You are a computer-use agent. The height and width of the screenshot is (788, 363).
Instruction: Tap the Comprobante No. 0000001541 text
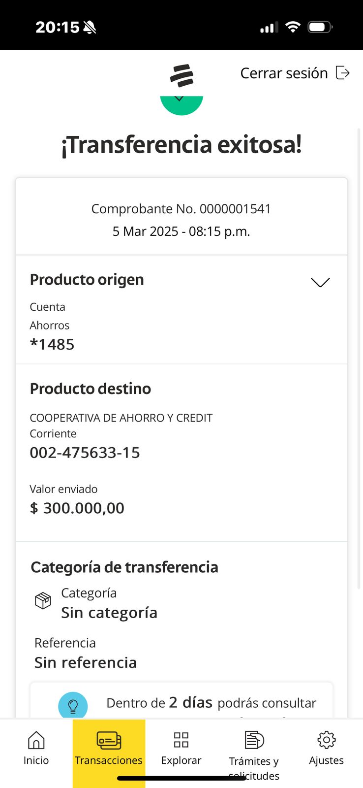pos(181,209)
